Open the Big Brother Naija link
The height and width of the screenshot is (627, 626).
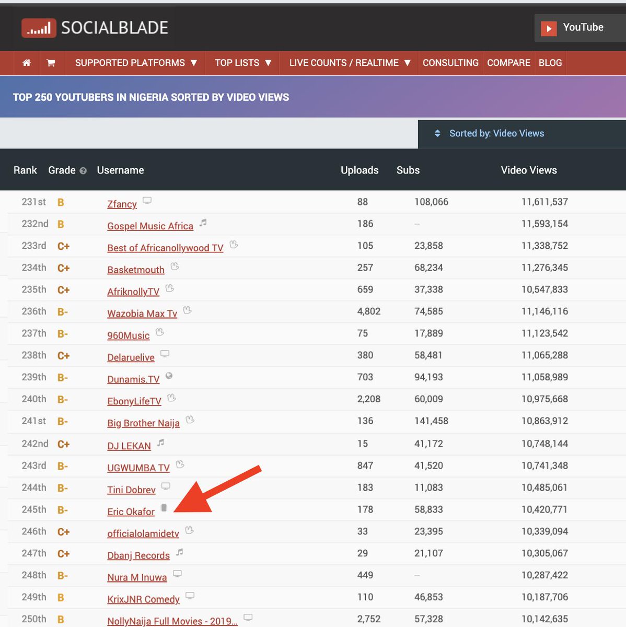coord(143,423)
